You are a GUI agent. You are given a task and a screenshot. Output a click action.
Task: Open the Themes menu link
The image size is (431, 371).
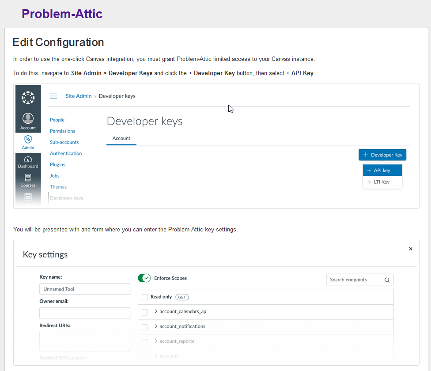pyautogui.click(x=58, y=187)
